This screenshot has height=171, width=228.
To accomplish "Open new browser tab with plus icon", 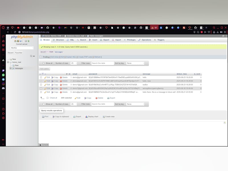I will (206, 28).
